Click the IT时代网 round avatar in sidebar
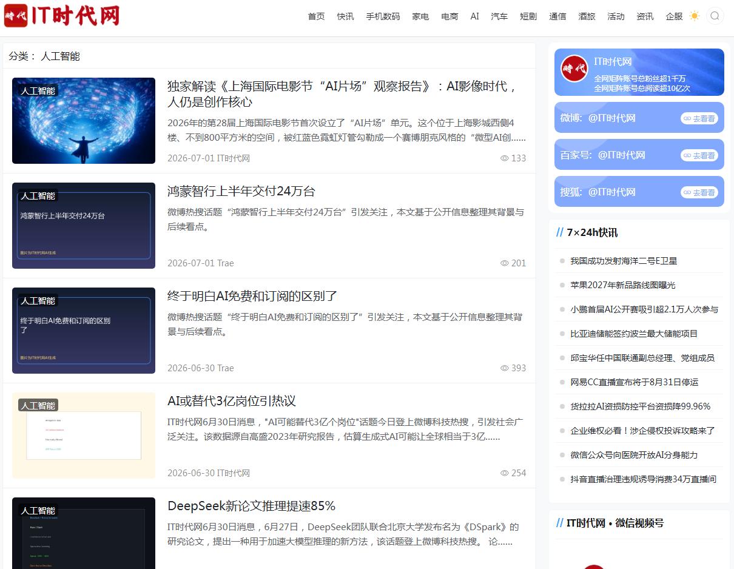 (574, 69)
